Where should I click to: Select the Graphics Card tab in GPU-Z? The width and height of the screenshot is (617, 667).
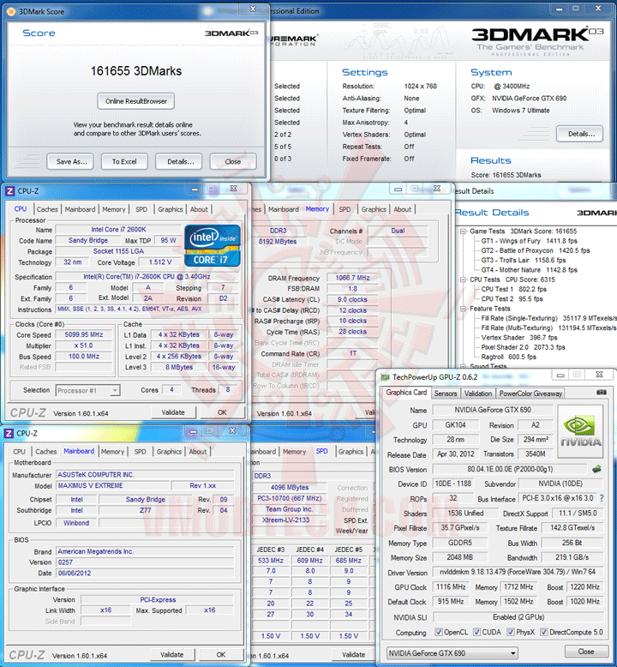coord(406,393)
